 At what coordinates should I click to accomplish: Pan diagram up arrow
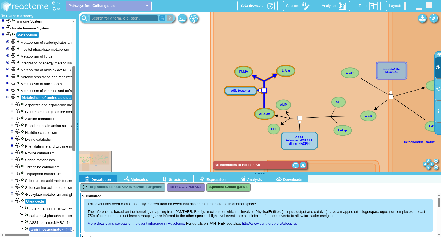coord(428,161)
